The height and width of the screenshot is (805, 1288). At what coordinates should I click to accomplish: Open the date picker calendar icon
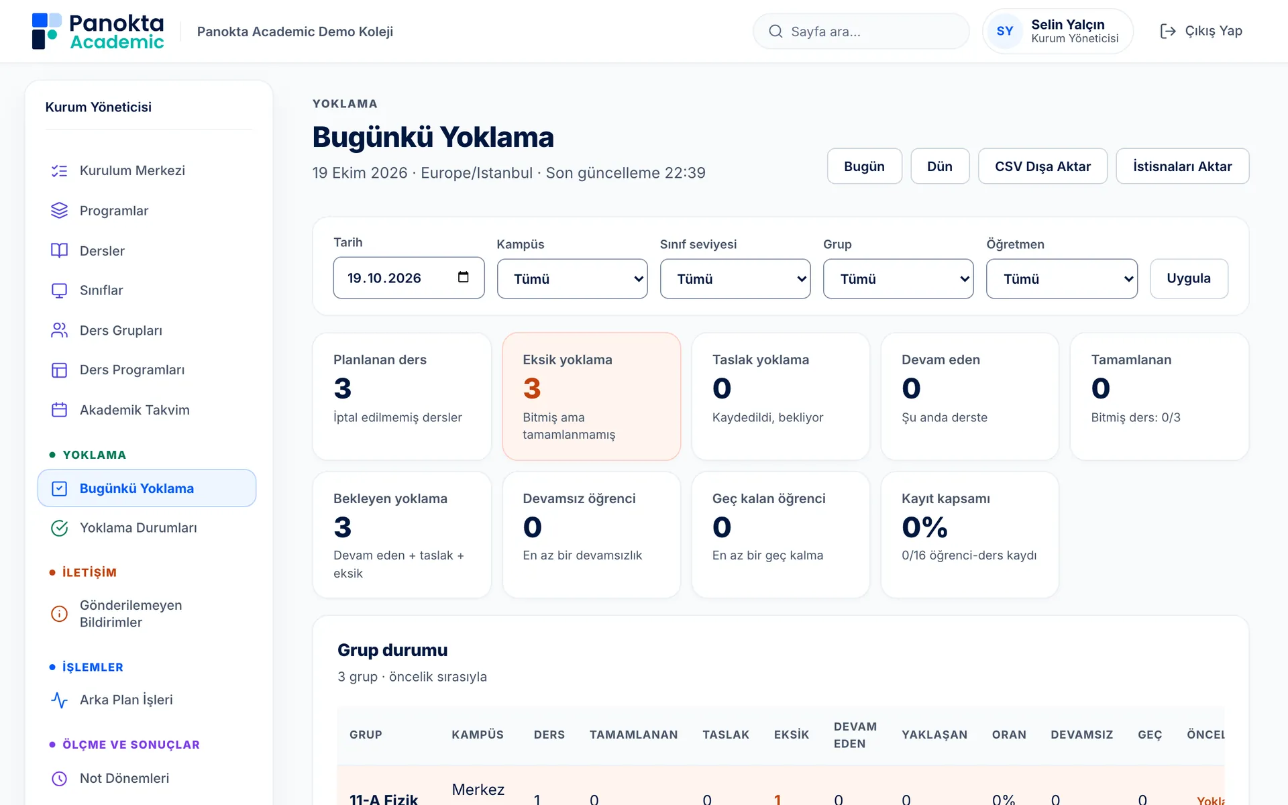point(463,277)
